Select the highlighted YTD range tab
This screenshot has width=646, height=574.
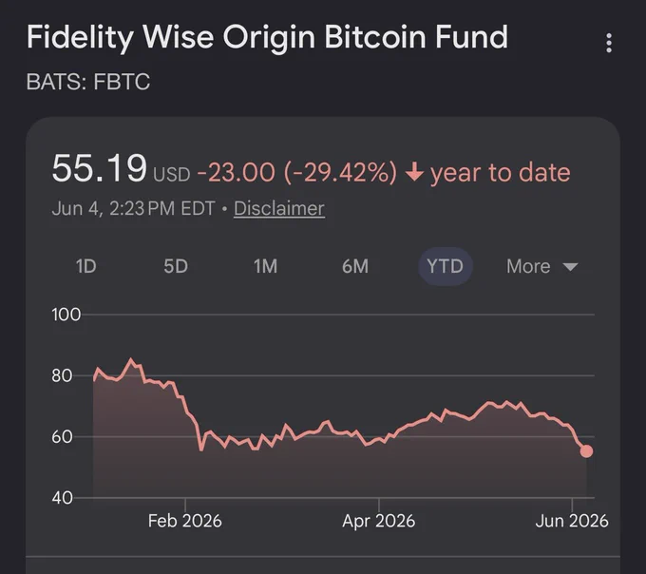[x=445, y=266]
